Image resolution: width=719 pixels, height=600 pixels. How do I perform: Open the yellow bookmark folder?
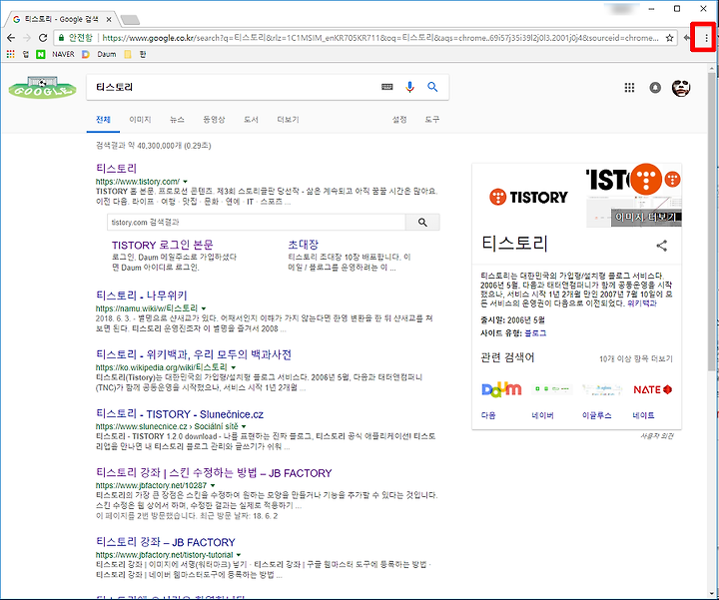click(128, 54)
